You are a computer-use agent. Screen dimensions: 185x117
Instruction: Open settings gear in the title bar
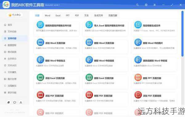[x=146, y=5]
